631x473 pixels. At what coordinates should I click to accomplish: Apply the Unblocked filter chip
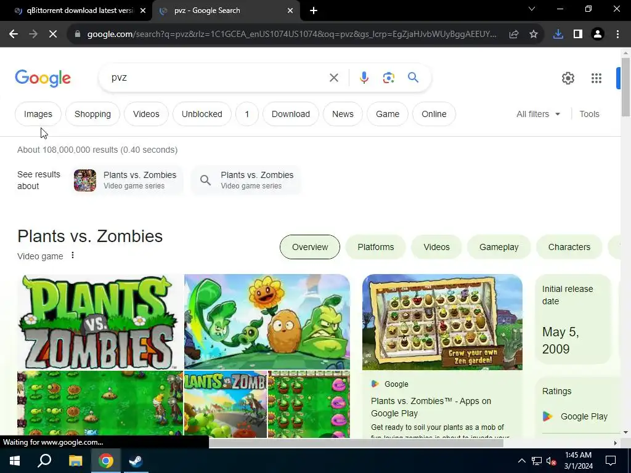click(202, 114)
